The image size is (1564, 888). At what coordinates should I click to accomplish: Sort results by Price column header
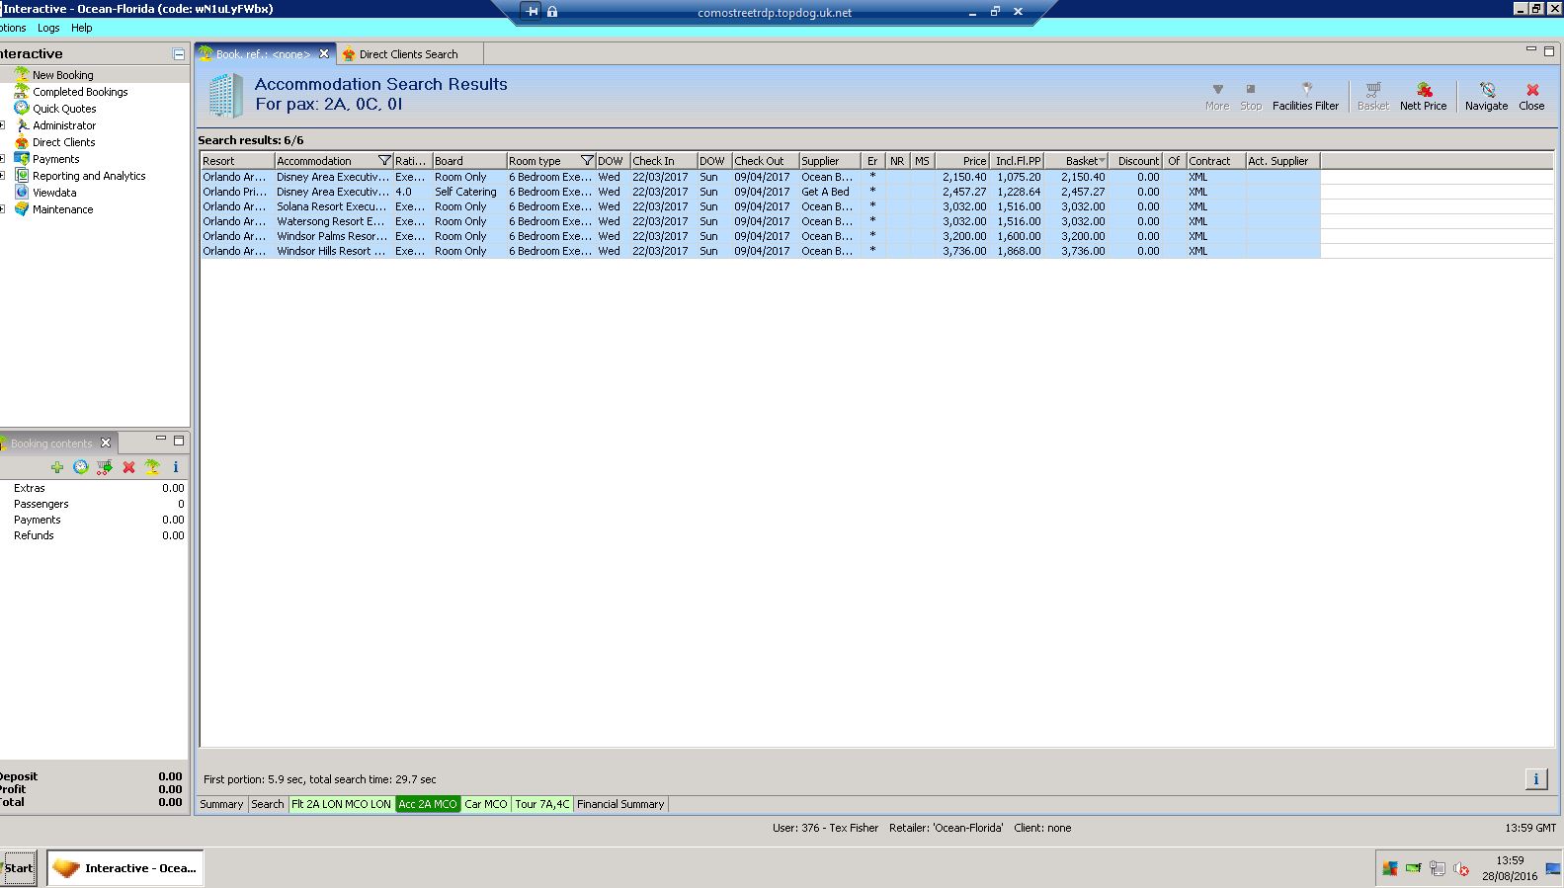pos(962,161)
